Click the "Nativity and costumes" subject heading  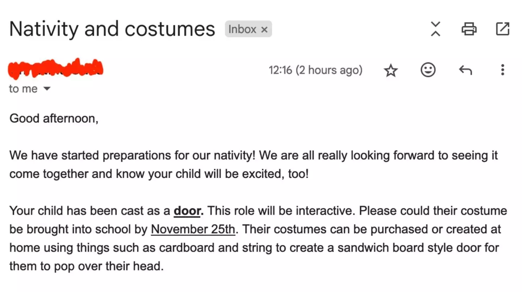tap(112, 29)
